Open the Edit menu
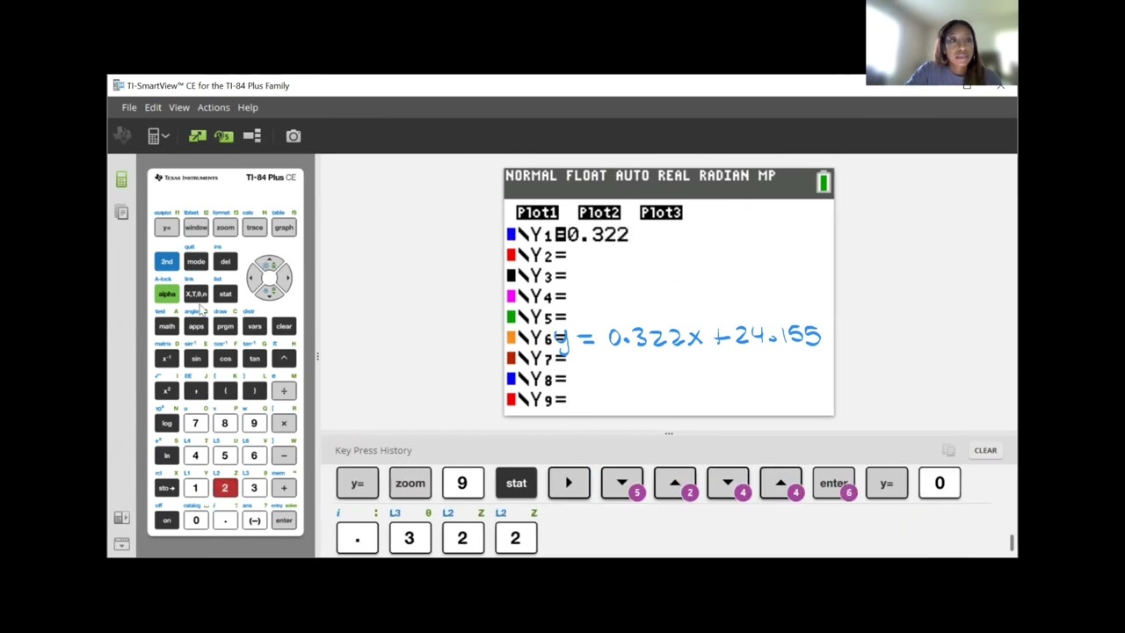 tap(153, 107)
